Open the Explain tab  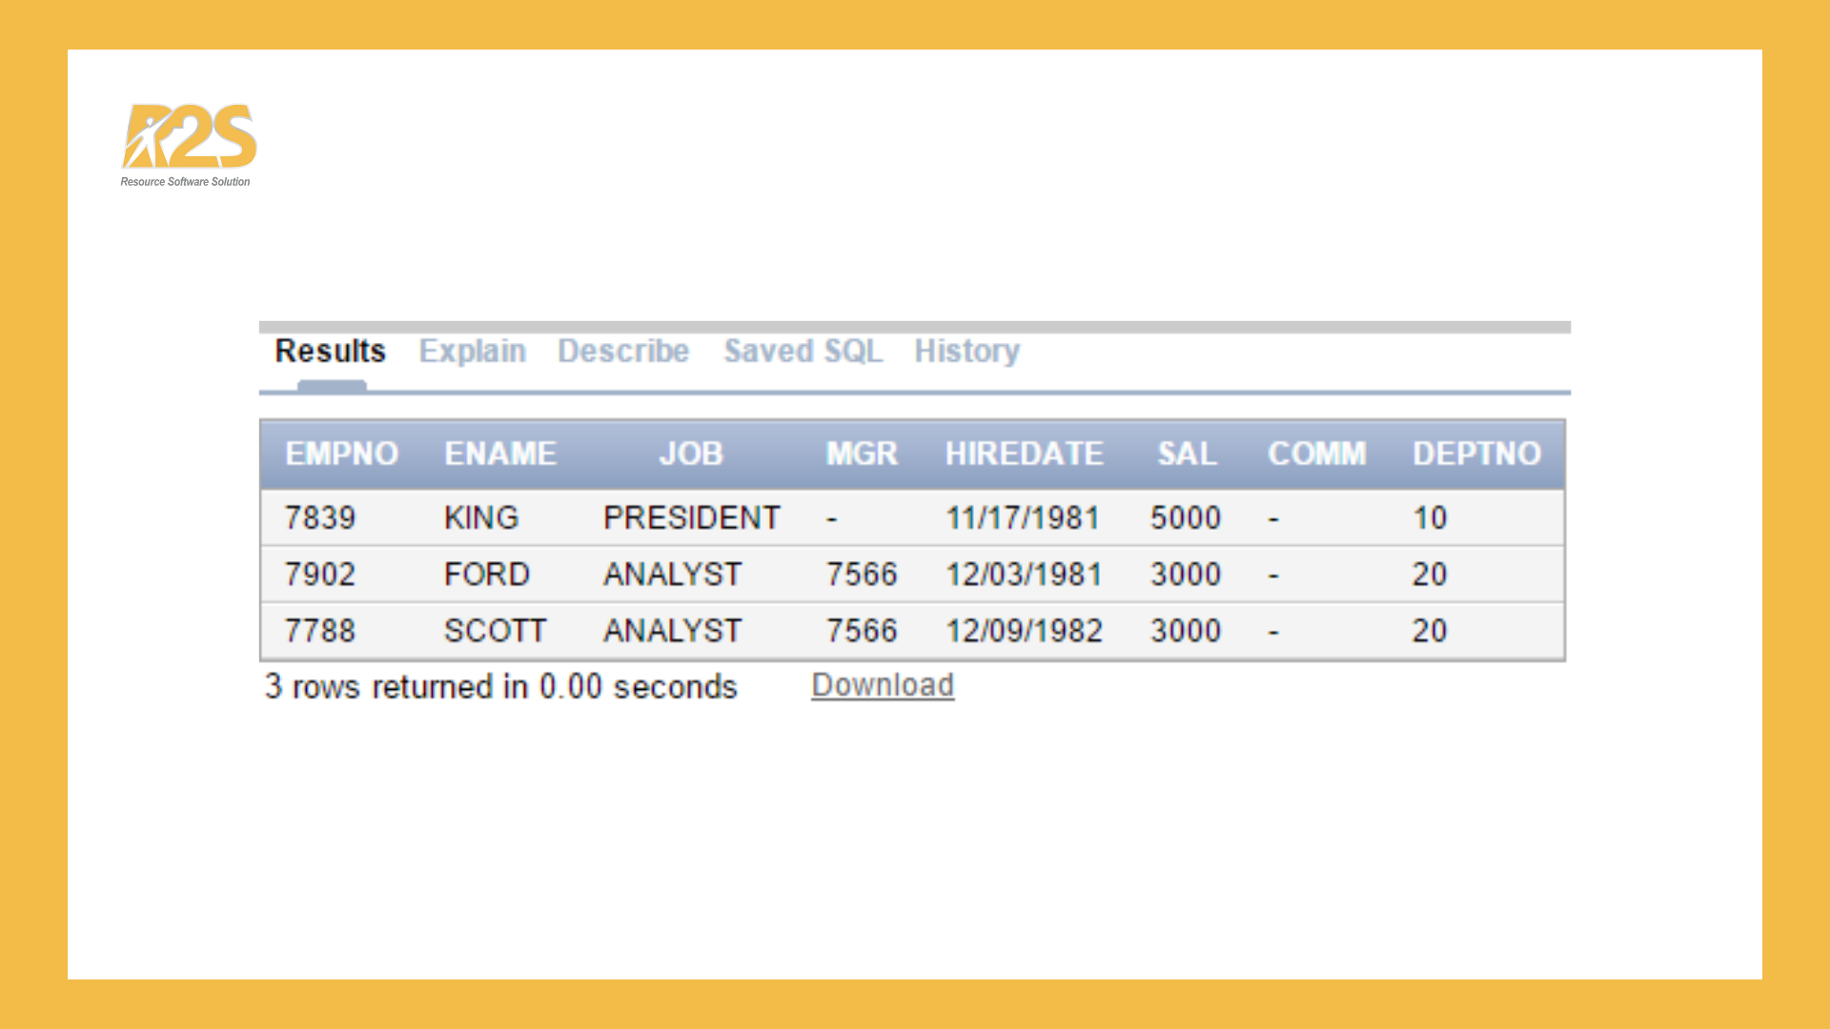pyautogui.click(x=472, y=352)
